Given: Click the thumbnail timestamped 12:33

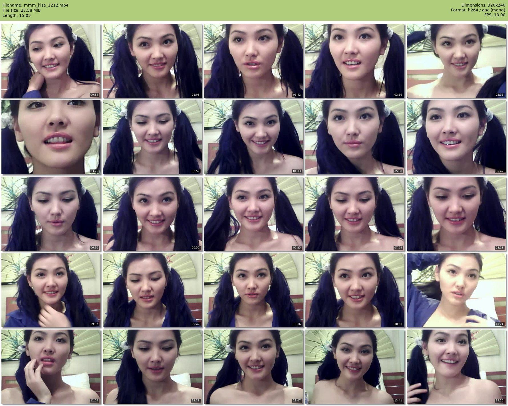Looking at the screenshot, I should [152, 367].
